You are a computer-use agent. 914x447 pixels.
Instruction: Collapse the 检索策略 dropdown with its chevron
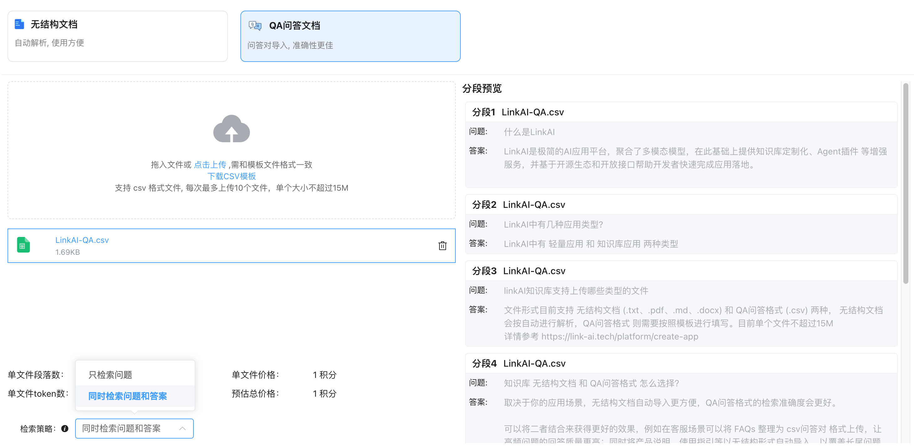tap(182, 428)
